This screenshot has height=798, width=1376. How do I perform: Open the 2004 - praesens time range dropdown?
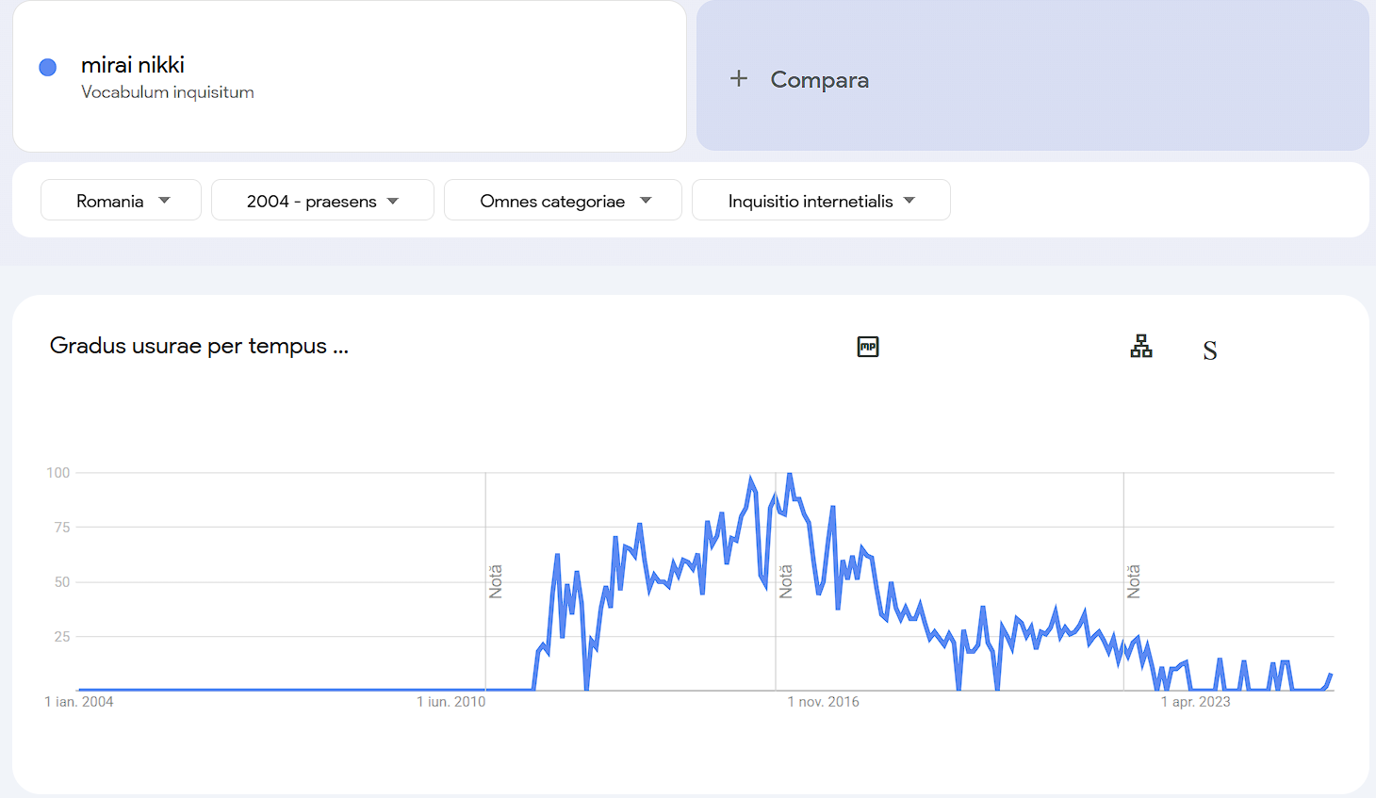click(322, 200)
